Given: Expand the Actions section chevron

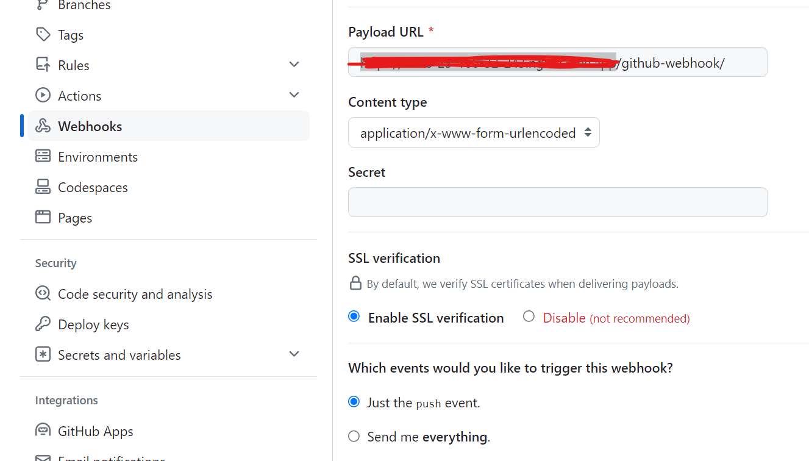Looking at the screenshot, I should [x=294, y=95].
